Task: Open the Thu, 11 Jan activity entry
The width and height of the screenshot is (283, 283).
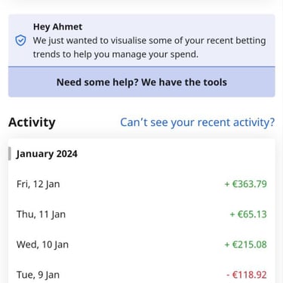Action: click(142, 214)
